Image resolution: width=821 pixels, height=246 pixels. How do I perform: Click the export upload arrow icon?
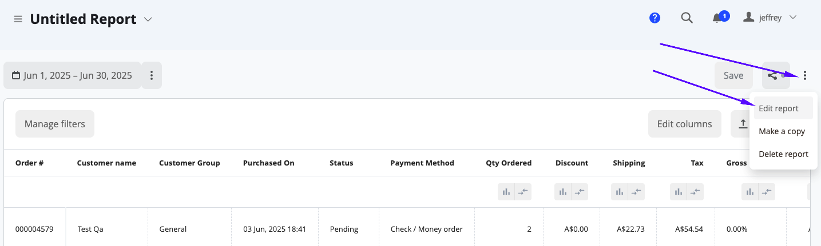743,124
